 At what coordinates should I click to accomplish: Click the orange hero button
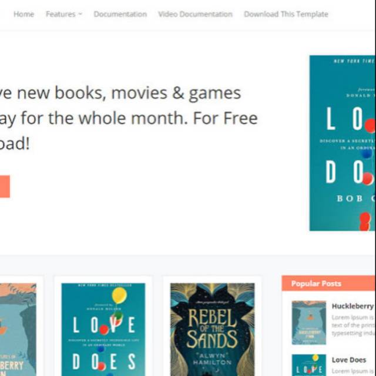click(x=5, y=187)
